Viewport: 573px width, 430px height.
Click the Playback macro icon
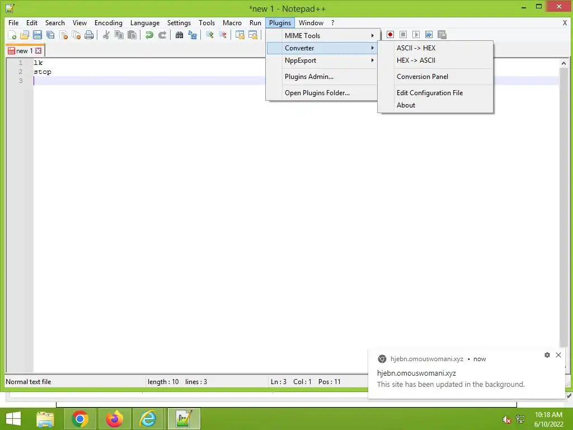click(x=416, y=34)
